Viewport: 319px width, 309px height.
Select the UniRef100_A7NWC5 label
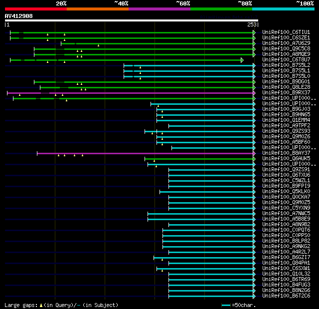pyautogui.click(x=286, y=214)
